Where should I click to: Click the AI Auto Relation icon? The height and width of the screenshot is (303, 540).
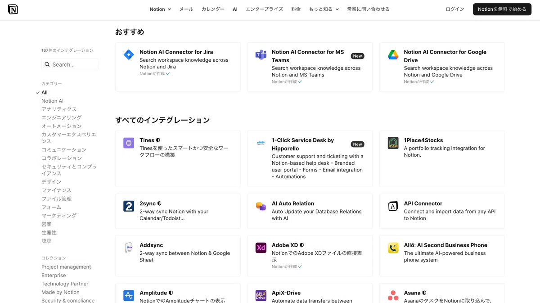(261, 206)
